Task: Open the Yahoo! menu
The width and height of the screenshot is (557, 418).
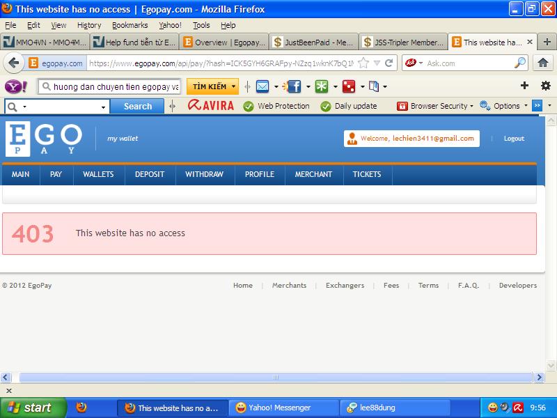Action: pos(170,25)
